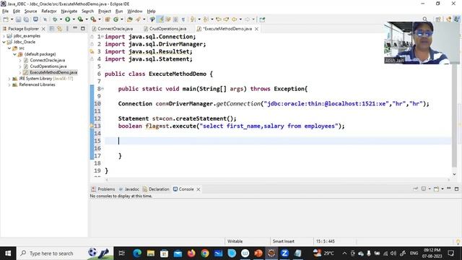Click the Display Selected Console icon
This screenshot has width=462, height=260.
pos(424,188)
